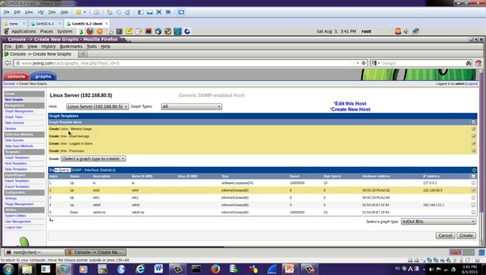Screen dimensions: 486x275
Task: Open VMware power dropdown arrow
Action: pyautogui.click(x=85, y=12)
